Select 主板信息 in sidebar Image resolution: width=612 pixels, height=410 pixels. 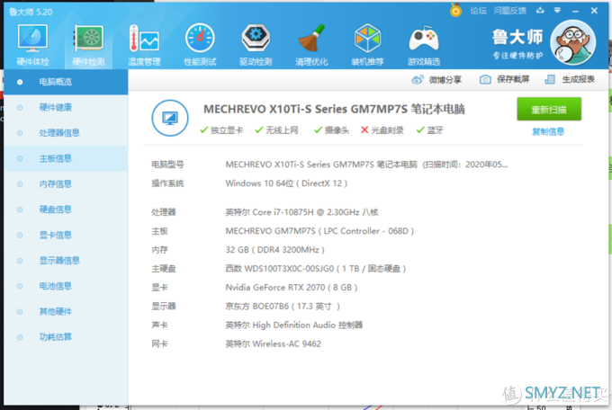tap(66, 158)
